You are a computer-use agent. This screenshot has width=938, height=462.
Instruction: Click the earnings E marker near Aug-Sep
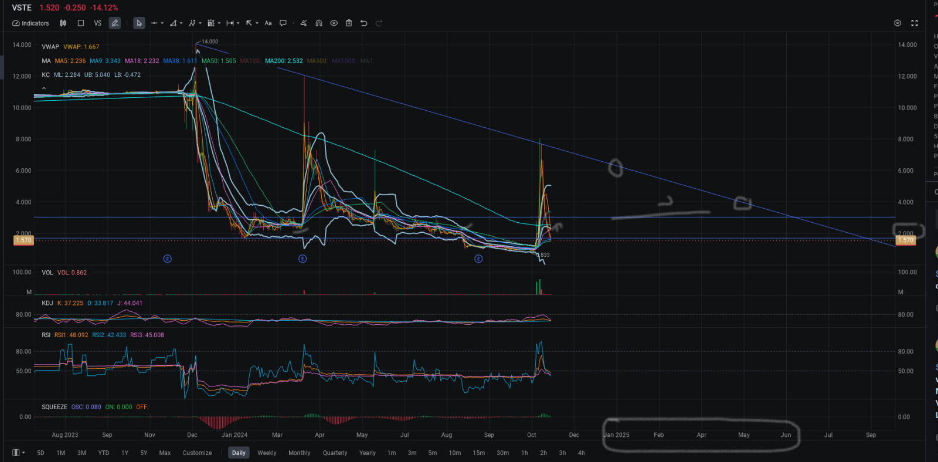pos(478,259)
